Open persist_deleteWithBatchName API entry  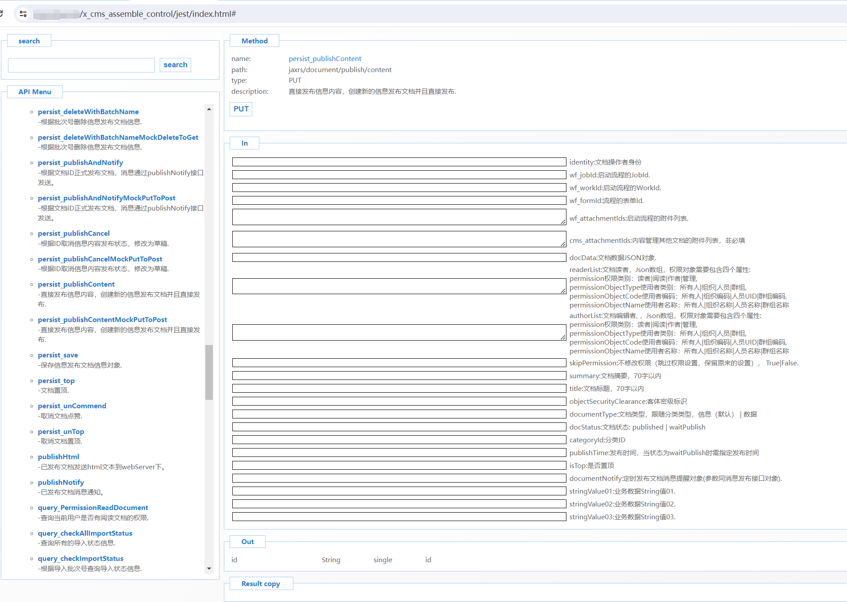[x=88, y=111]
